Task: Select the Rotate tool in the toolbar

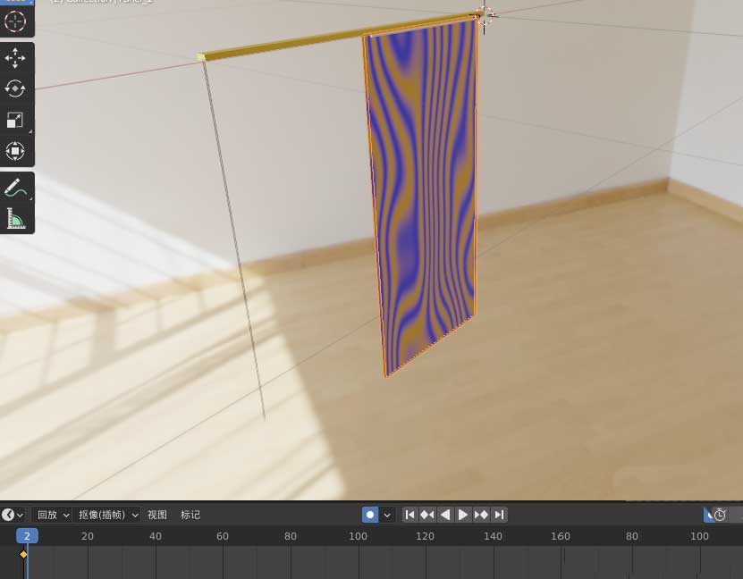Action: click(x=14, y=88)
